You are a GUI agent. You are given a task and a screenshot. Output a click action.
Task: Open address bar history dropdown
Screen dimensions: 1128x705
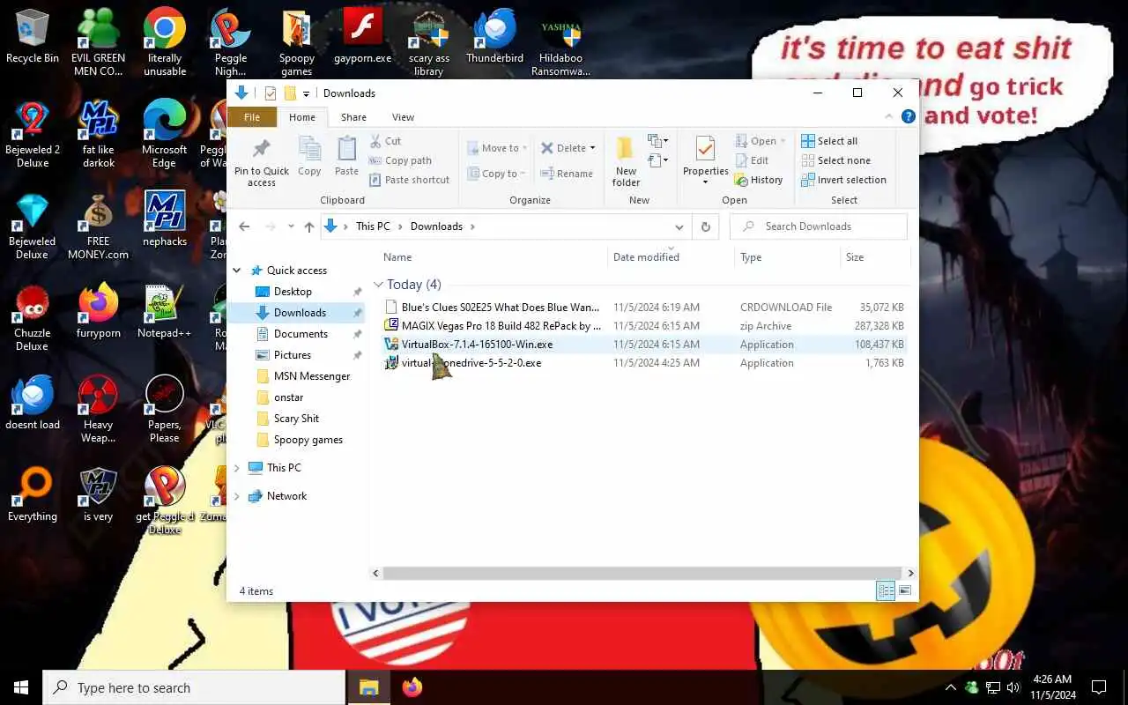click(679, 226)
